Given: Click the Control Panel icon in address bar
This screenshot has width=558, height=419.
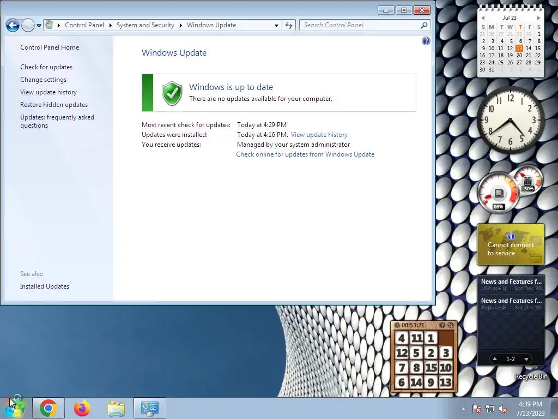Looking at the screenshot, I should (50, 25).
